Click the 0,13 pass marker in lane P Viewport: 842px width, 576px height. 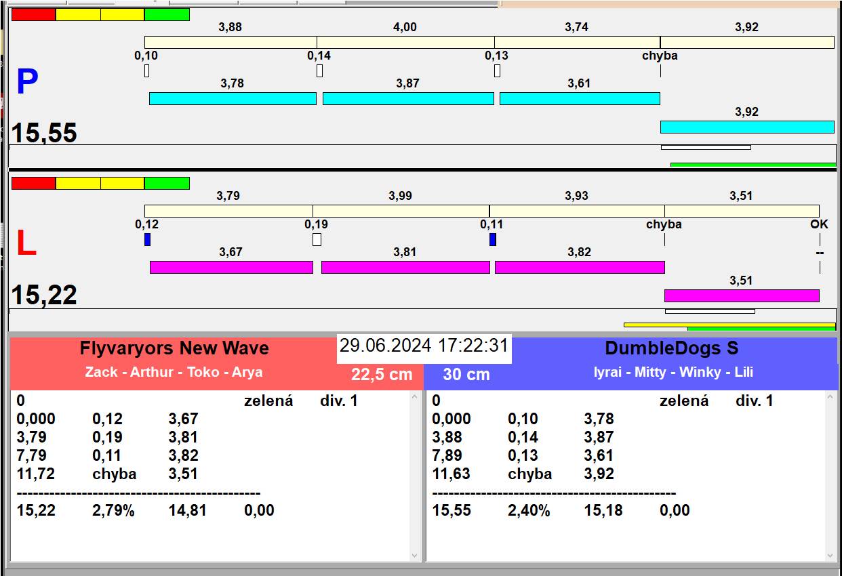pyautogui.click(x=497, y=70)
